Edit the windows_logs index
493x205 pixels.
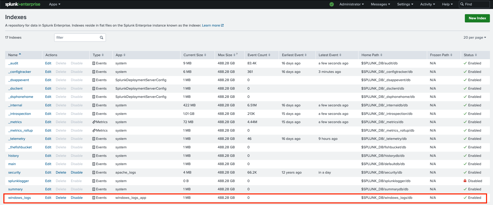[x=48, y=198]
